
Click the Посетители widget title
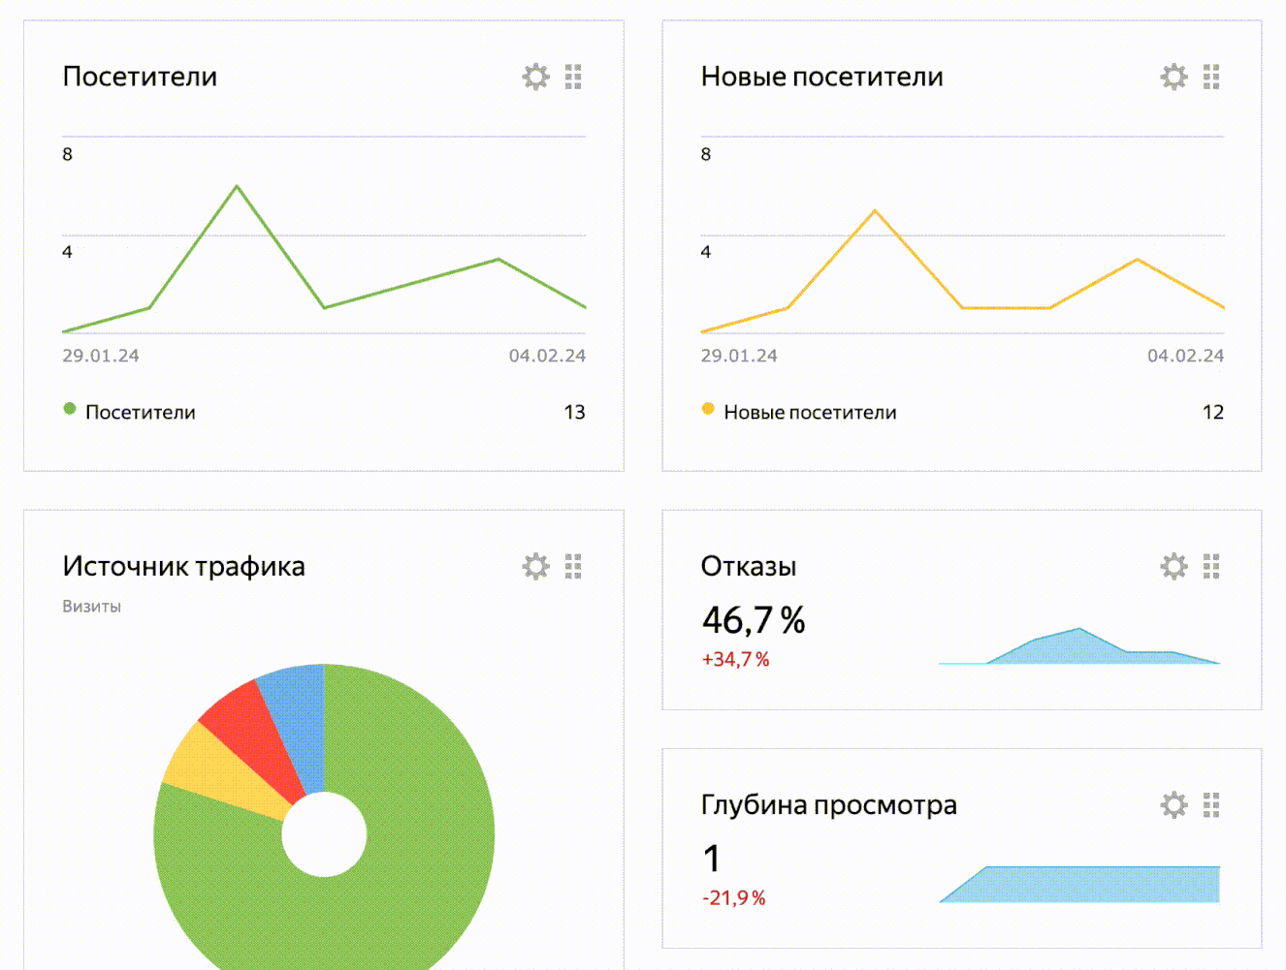pos(140,77)
